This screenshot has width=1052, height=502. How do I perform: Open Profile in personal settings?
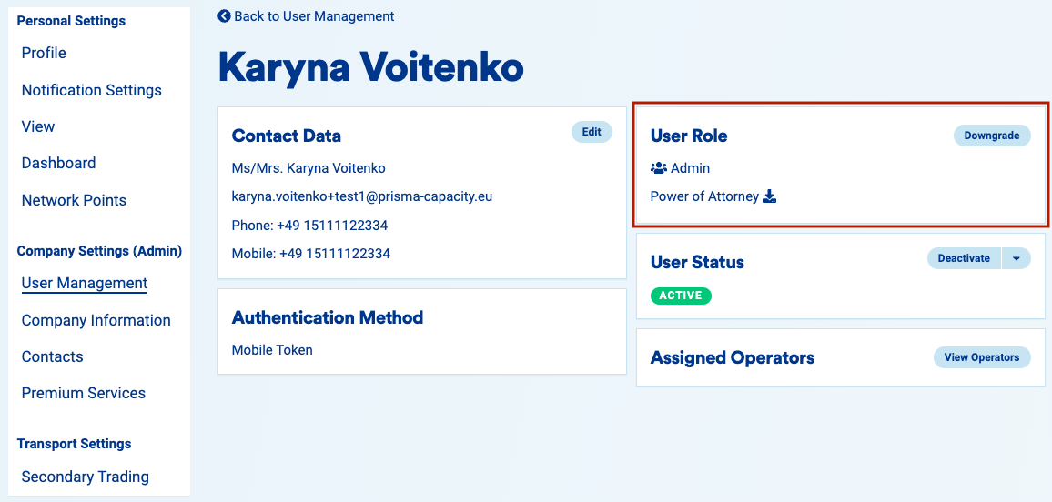coord(44,53)
